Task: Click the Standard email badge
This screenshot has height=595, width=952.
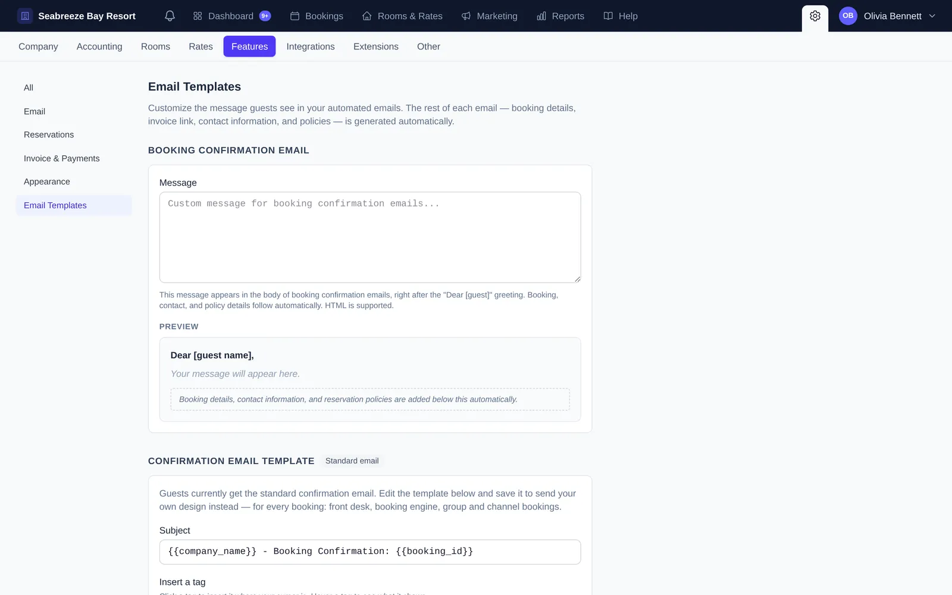Action: coord(352,461)
